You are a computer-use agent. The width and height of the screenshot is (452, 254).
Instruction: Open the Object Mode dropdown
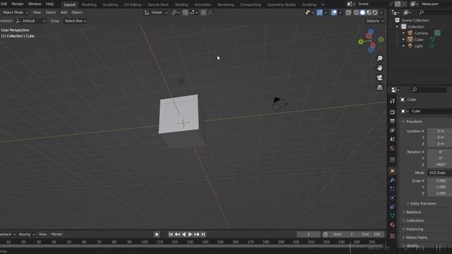point(14,13)
